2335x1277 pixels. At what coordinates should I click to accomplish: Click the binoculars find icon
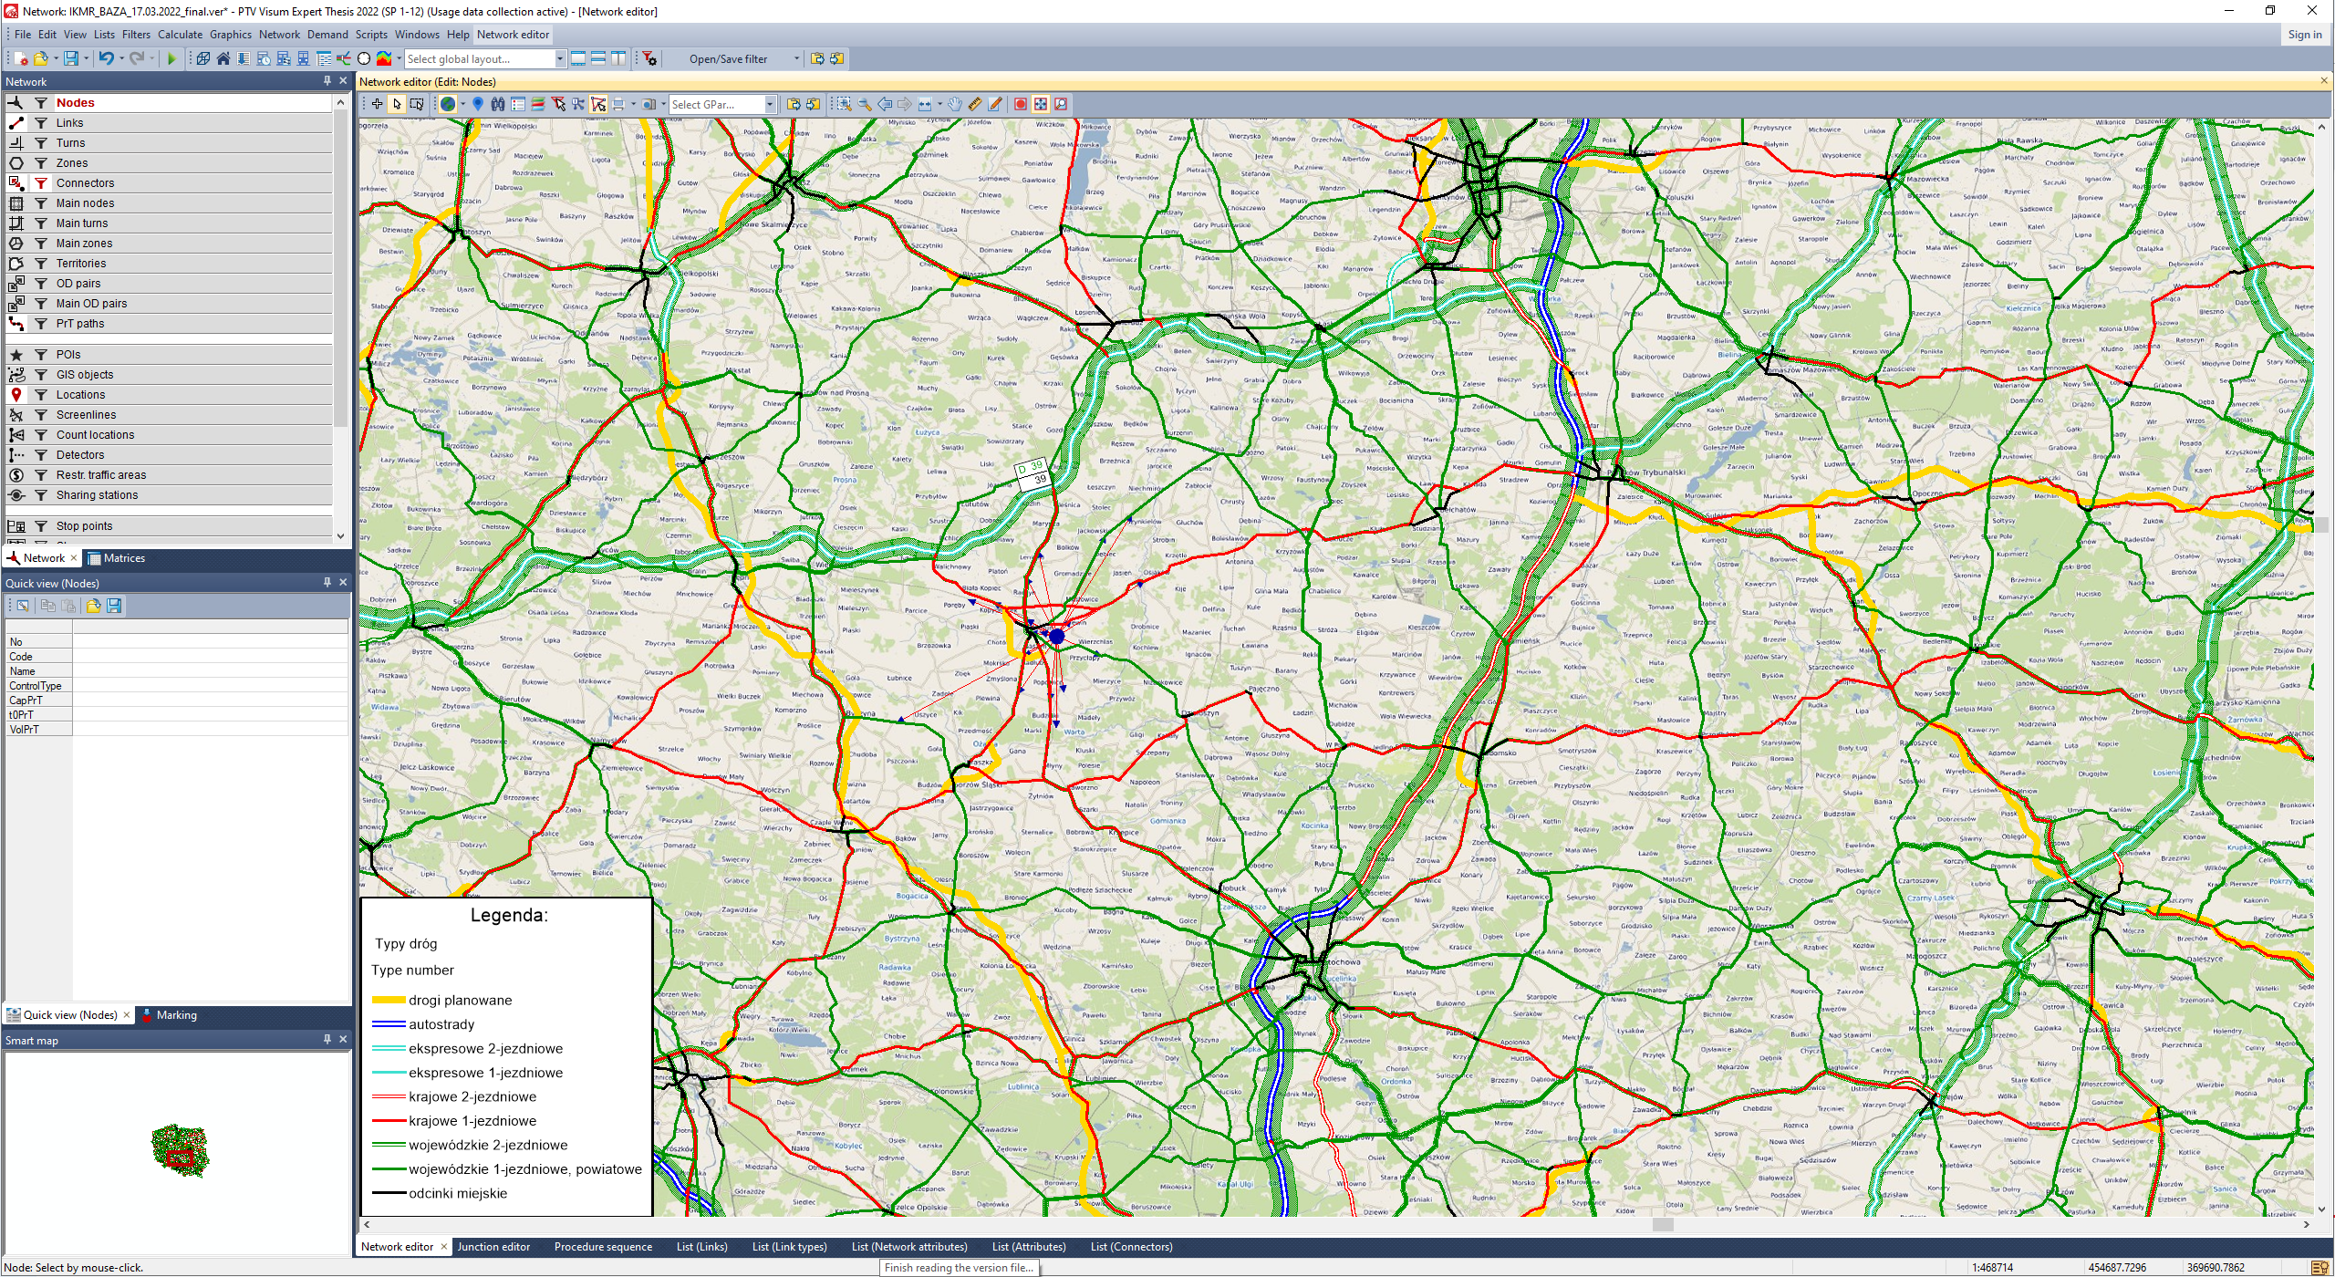[x=497, y=104]
